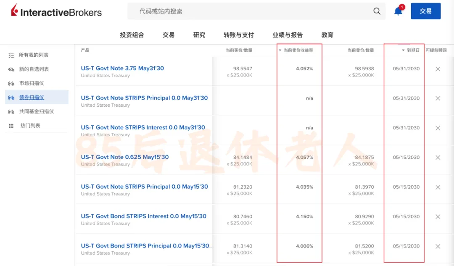Open the 教育 menu
This screenshot has height=266, width=454.
tap(327, 35)
